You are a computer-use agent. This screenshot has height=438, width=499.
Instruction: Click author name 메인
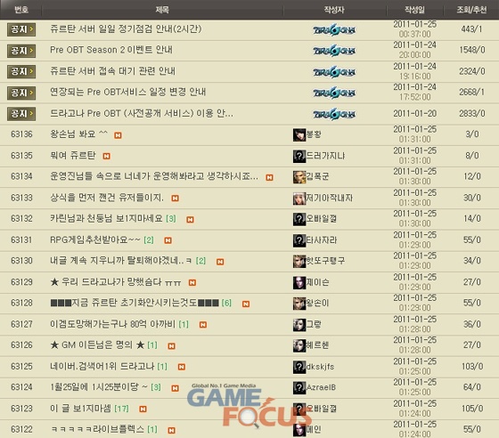tap(314, 429)
